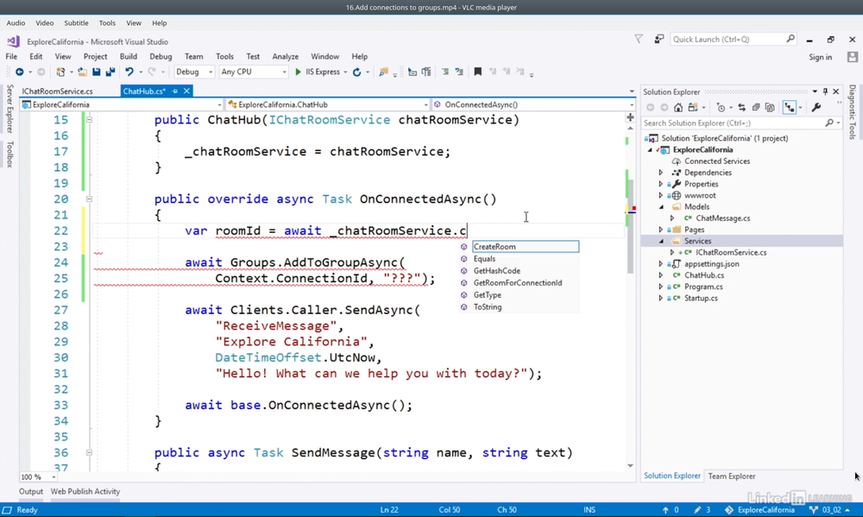
Task: Click the Open File folder icon
Action: click(82, 73)
